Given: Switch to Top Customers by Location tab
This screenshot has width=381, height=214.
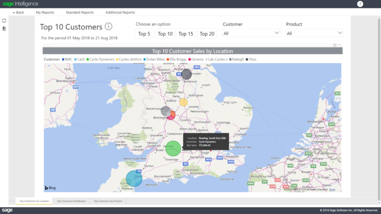Looking at the screenshot, I should point(34,201).
